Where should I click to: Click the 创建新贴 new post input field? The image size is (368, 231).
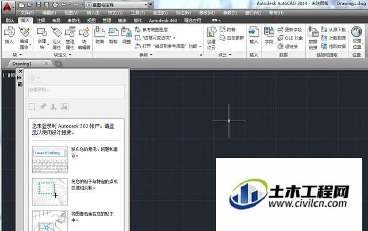pyautogui.click(x=76, y=92)
